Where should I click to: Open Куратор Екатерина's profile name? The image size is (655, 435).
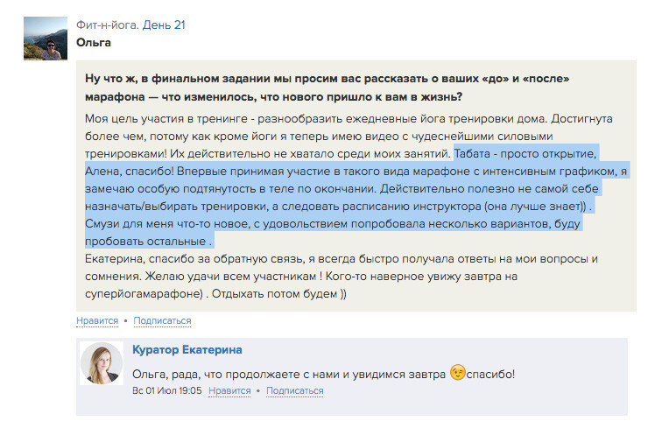point(187,350)
